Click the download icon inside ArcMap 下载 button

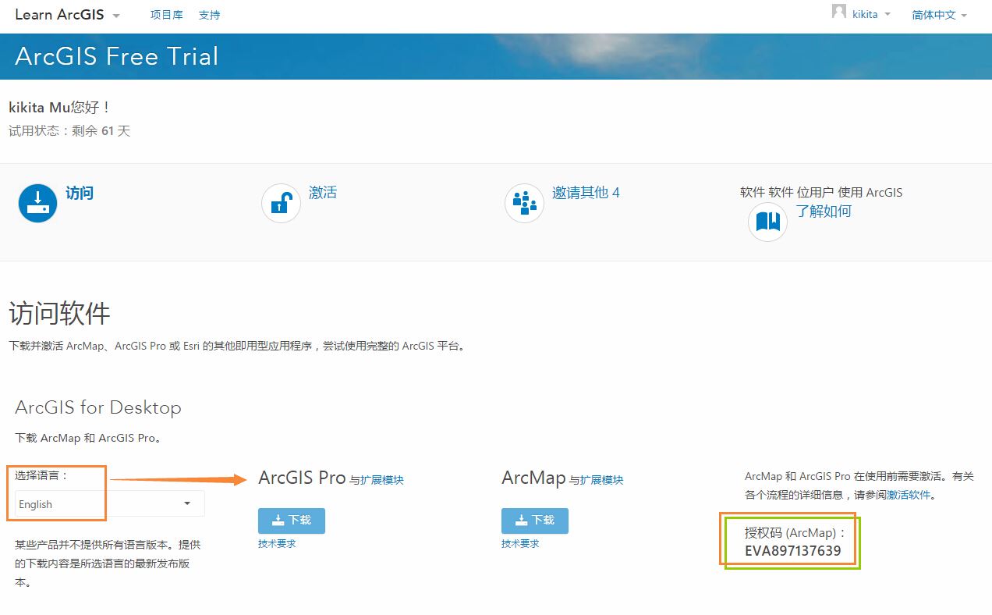click(522, 521)
